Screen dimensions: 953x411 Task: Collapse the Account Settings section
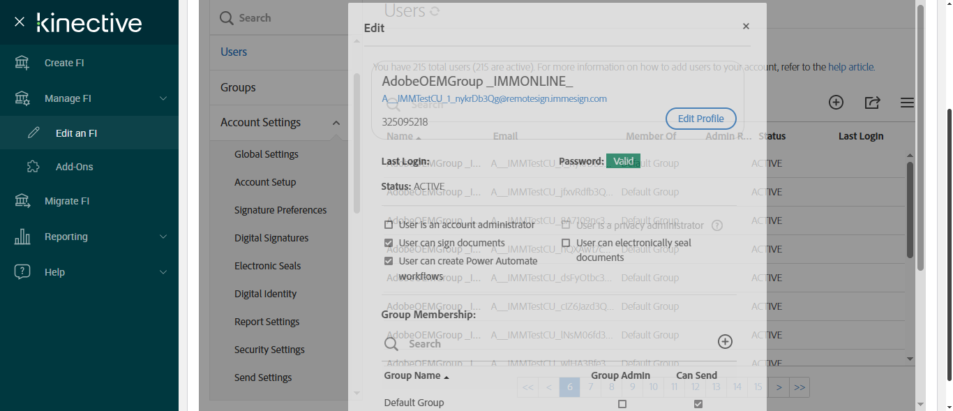coord(336,123)
